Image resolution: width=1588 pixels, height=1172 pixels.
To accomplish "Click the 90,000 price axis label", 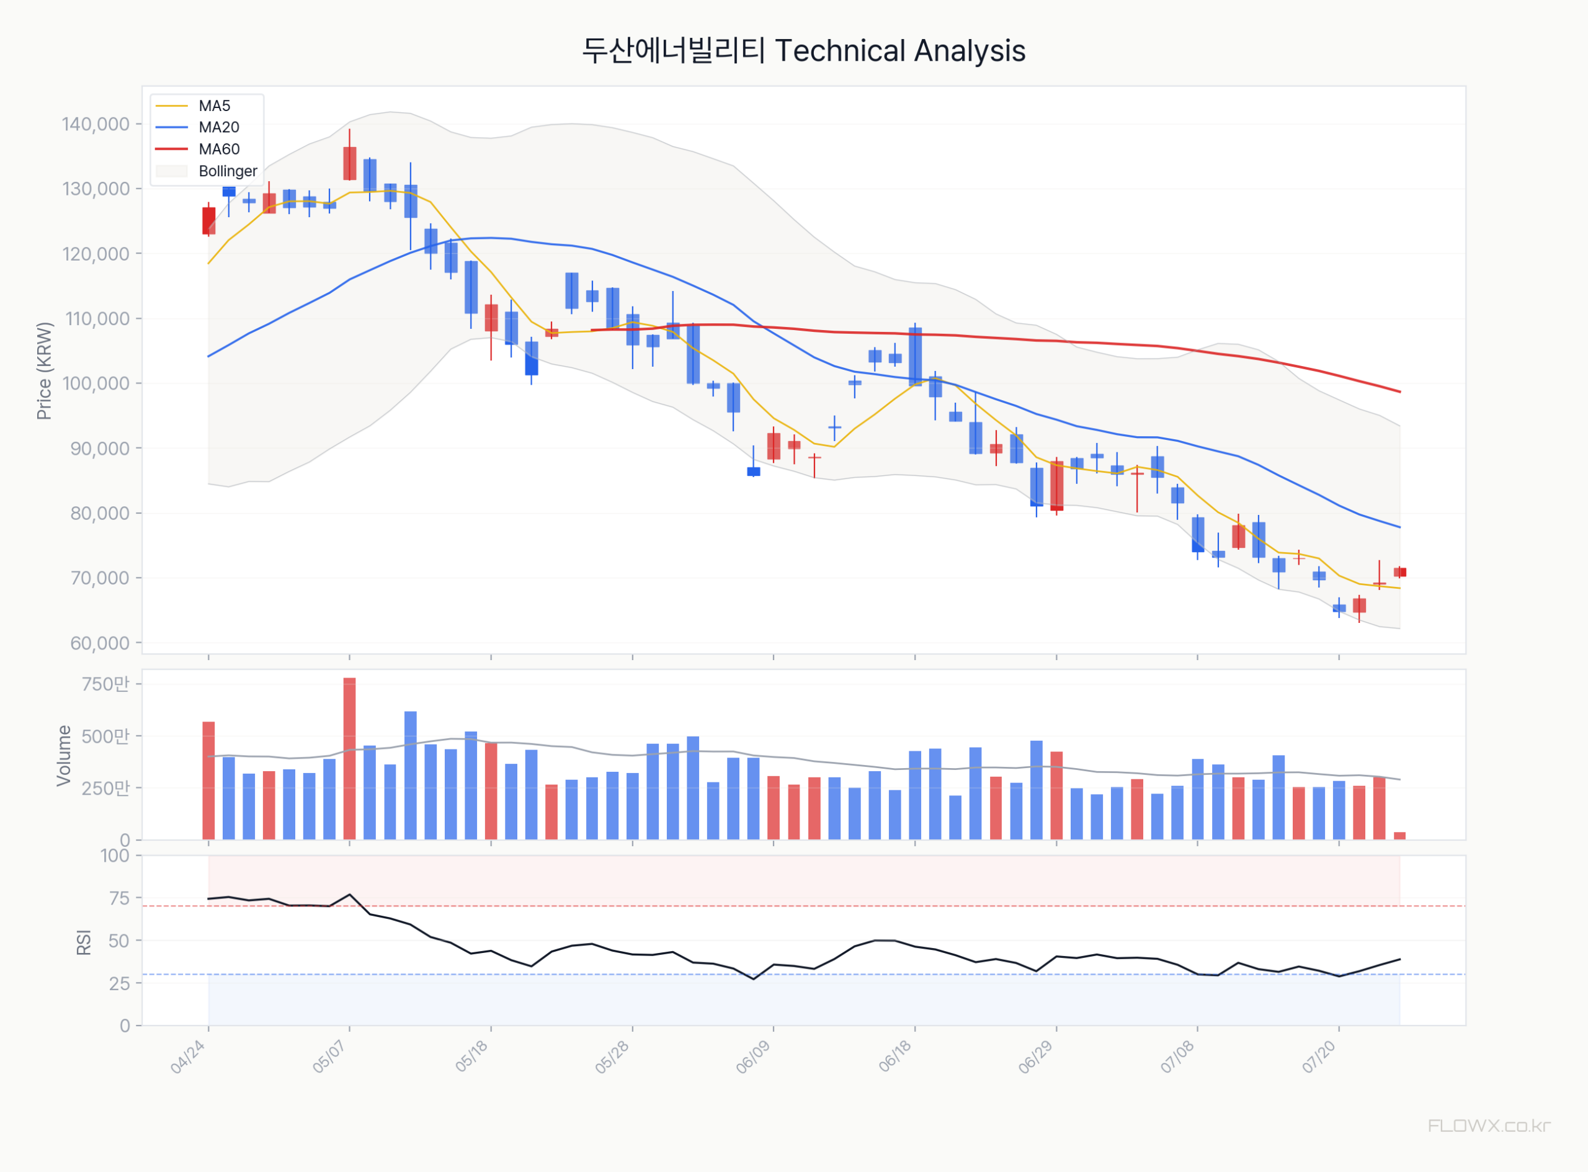I will [x=100, y=449].
